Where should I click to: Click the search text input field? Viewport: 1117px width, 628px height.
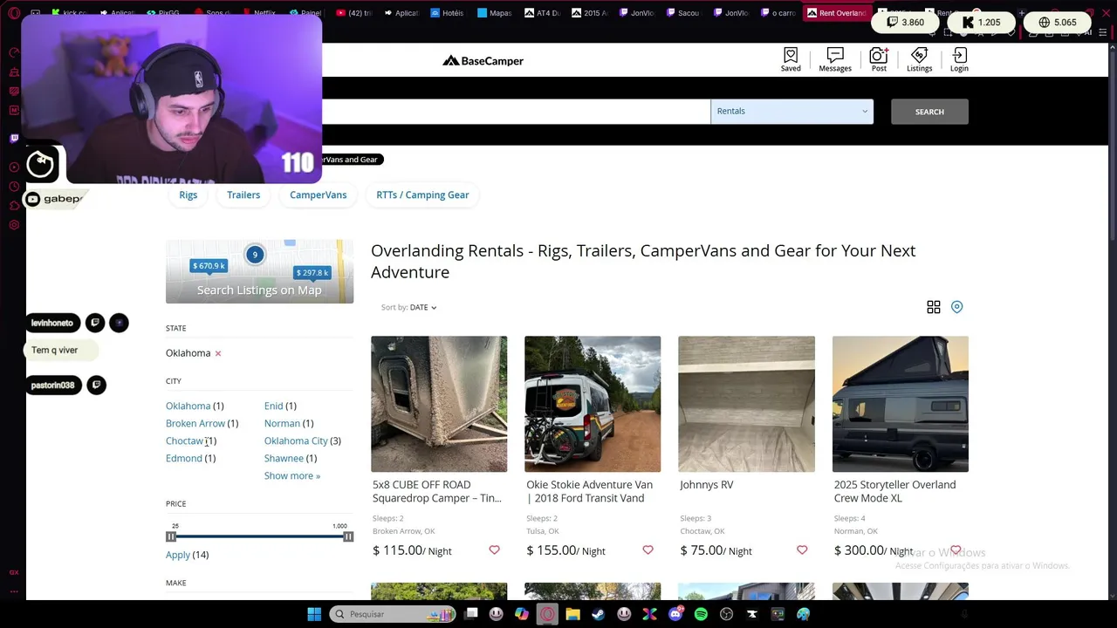tap(516, 111)
